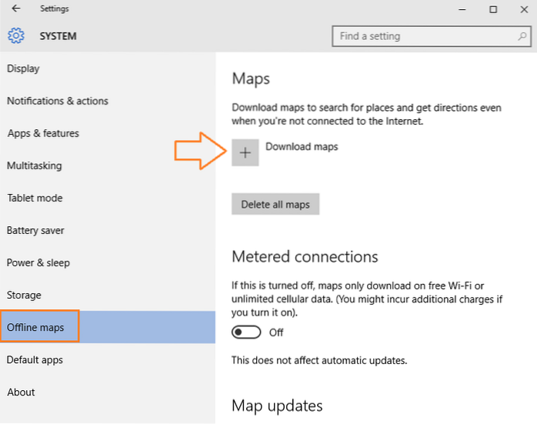
Task: Open the Storage settings page
Action: click(24, 295)
